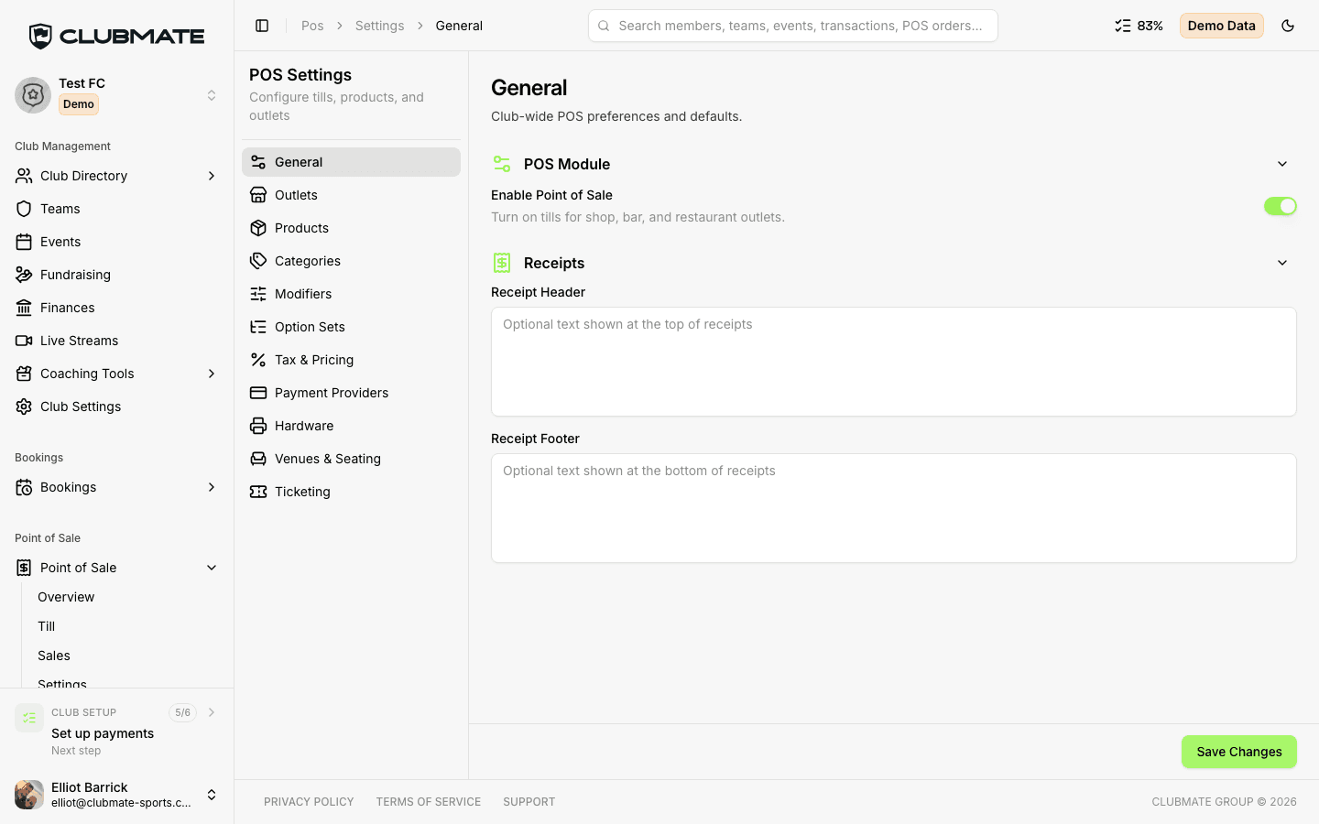Click the Point of Sale receipt icon
Image resolution: width=1319 pixels, height=824 pixels.
tap(24, 568)
